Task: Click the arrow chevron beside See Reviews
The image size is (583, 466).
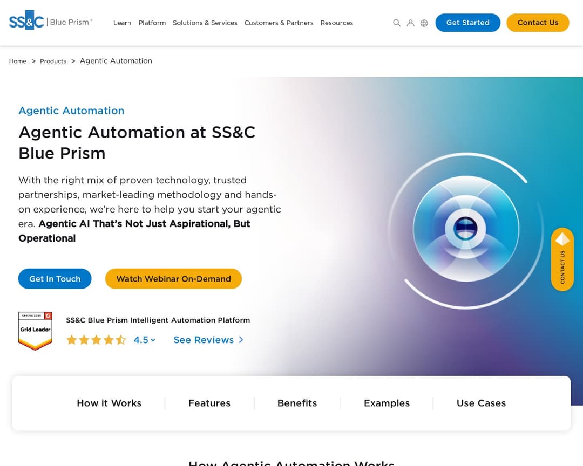Action: [x=241, y=340]
